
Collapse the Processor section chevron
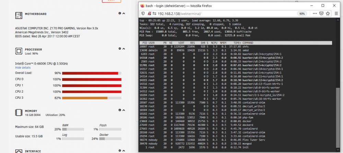[x=123, y=49]
